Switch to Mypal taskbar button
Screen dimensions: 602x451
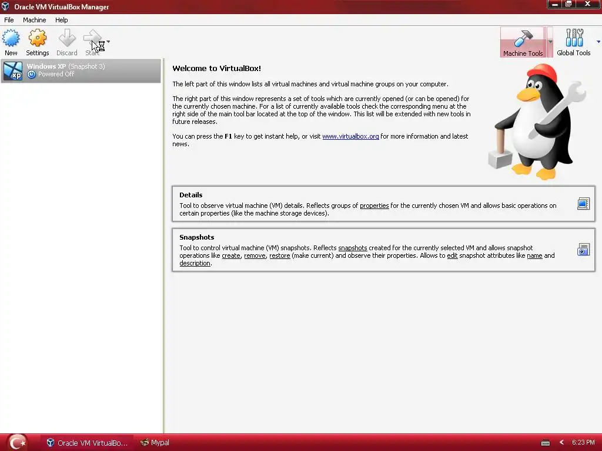pyautogui.click(x=155, y=443)
